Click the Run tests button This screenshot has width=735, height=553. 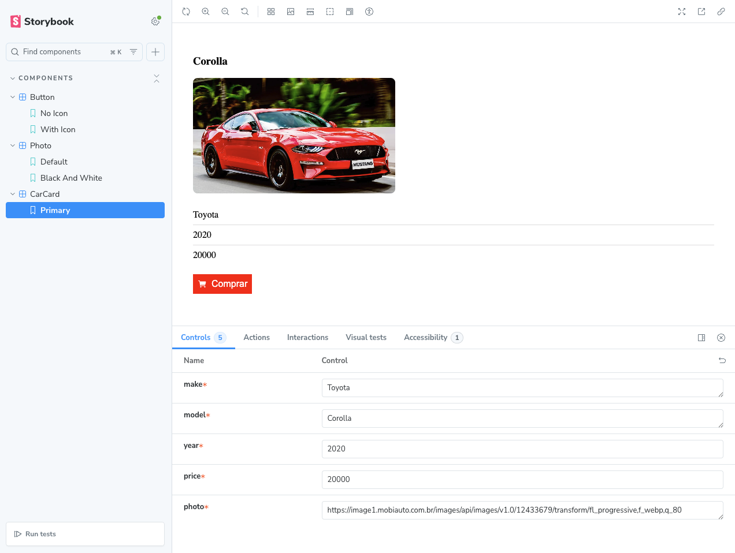click(85, 534)
